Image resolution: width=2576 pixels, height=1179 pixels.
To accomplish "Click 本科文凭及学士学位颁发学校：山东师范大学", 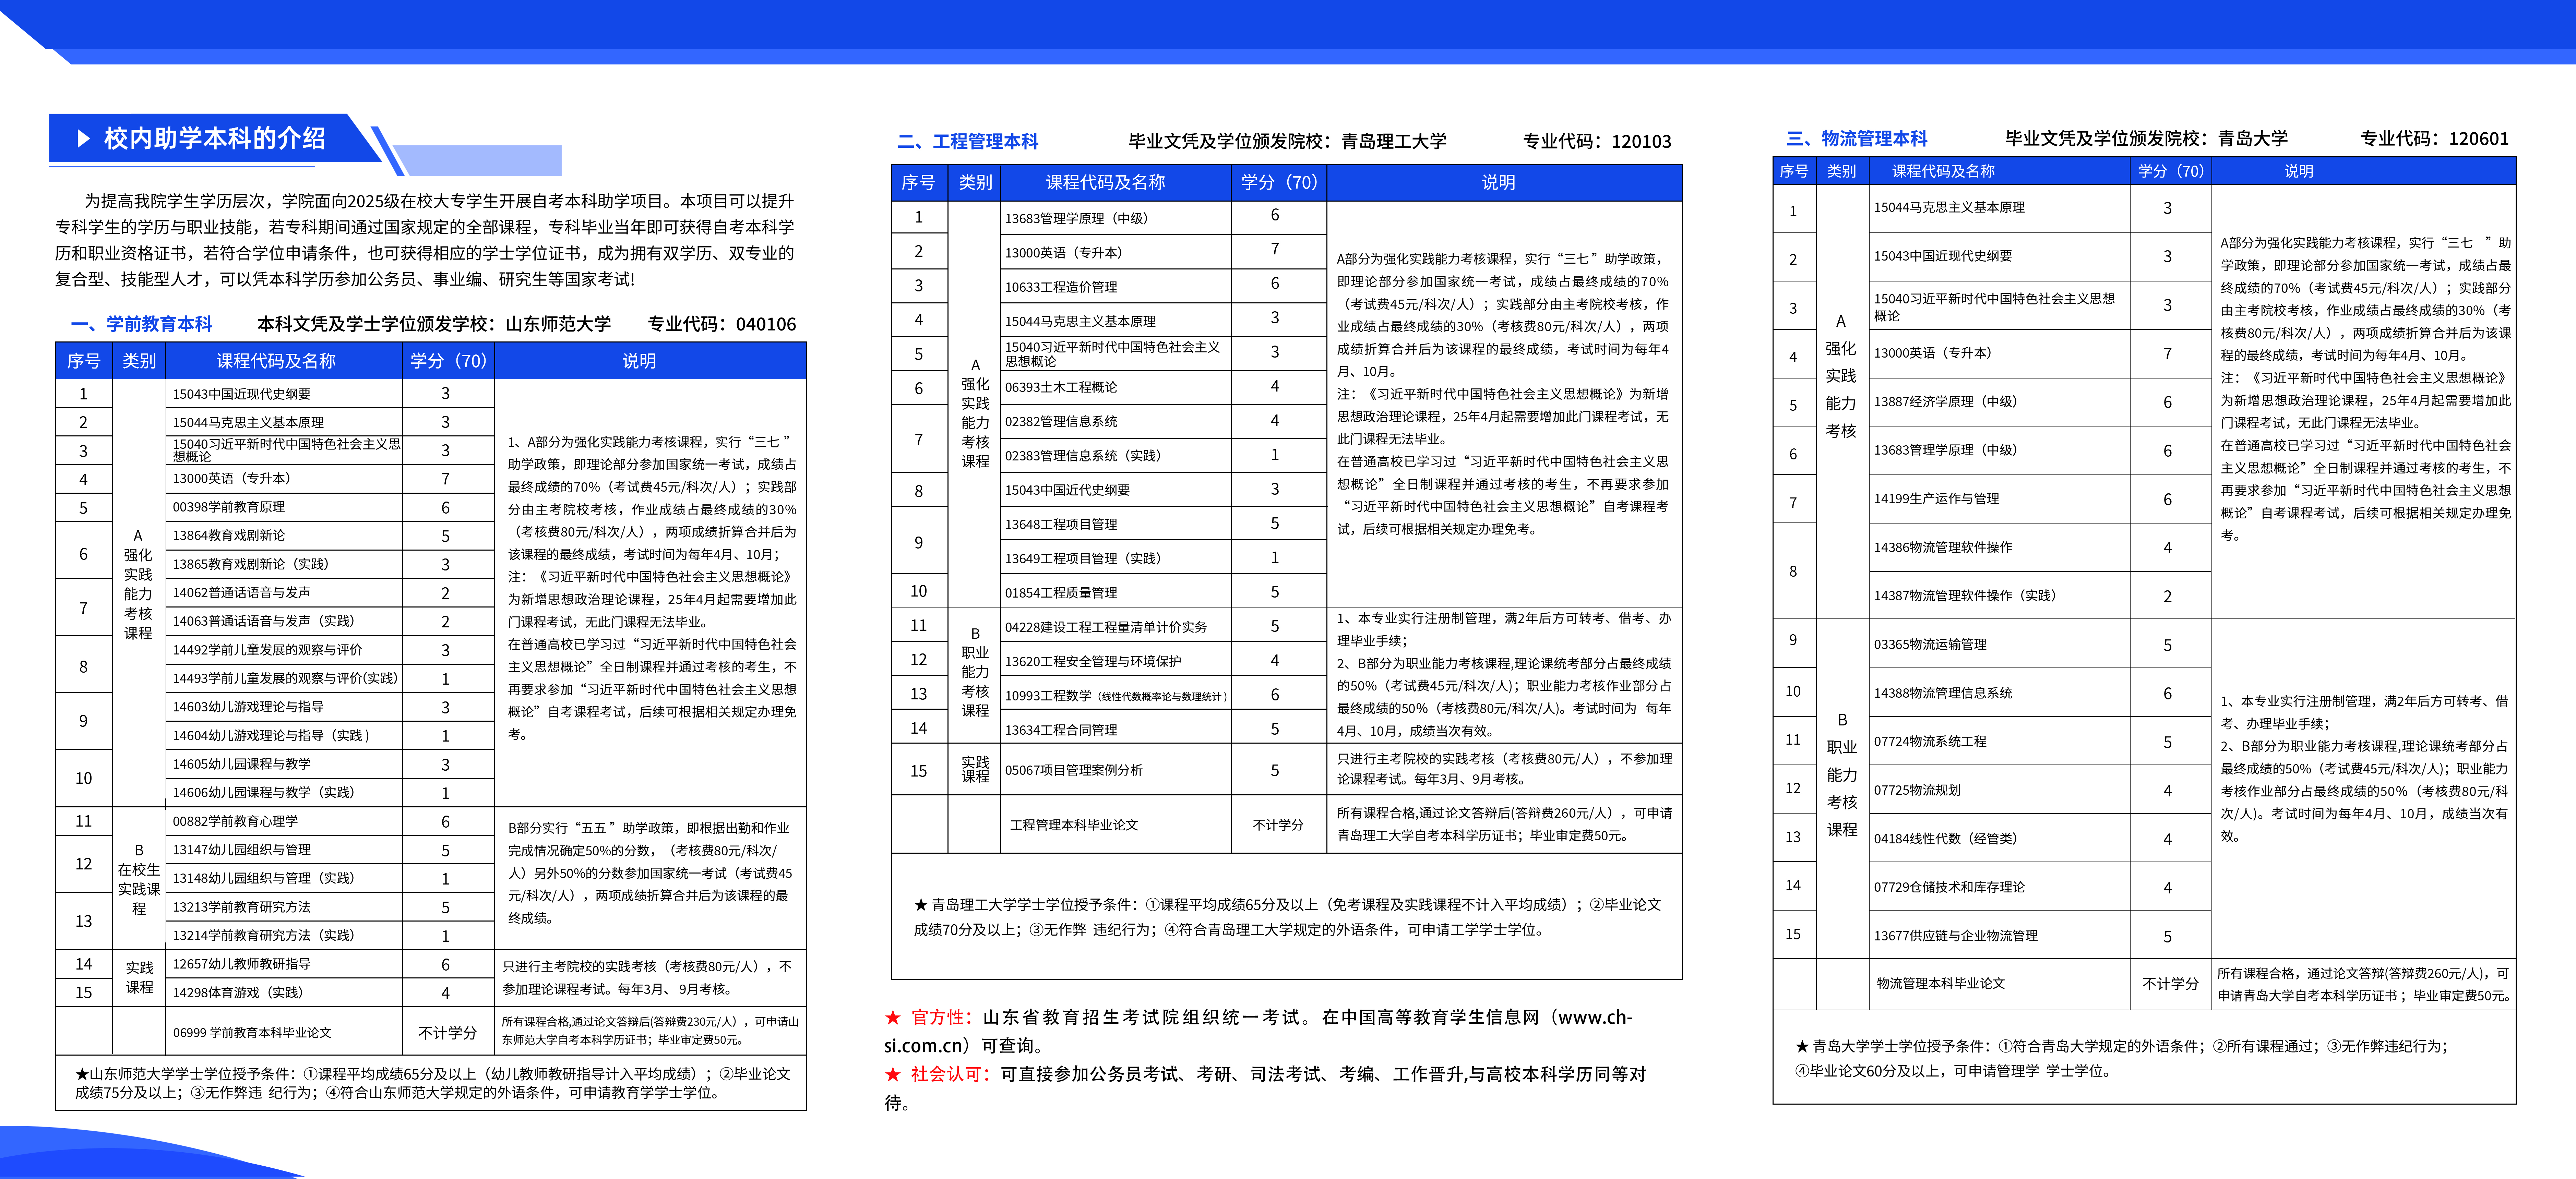I will pyautogui.click(x=434, y=324).
